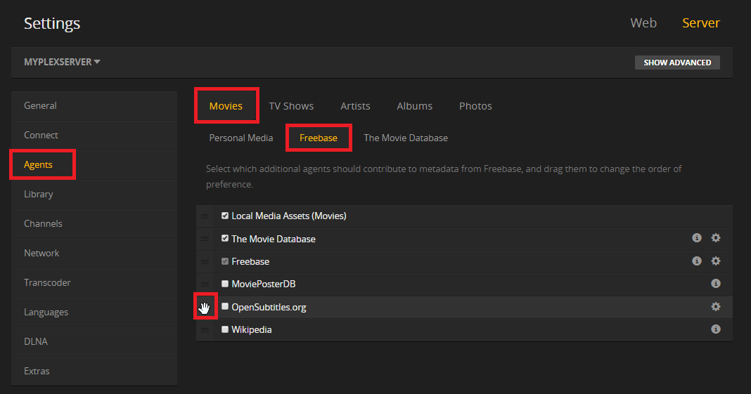Viewport: 751px width, 394px height.
Task: Enable the MoviePosterDB checkbox
Action: 225,284
